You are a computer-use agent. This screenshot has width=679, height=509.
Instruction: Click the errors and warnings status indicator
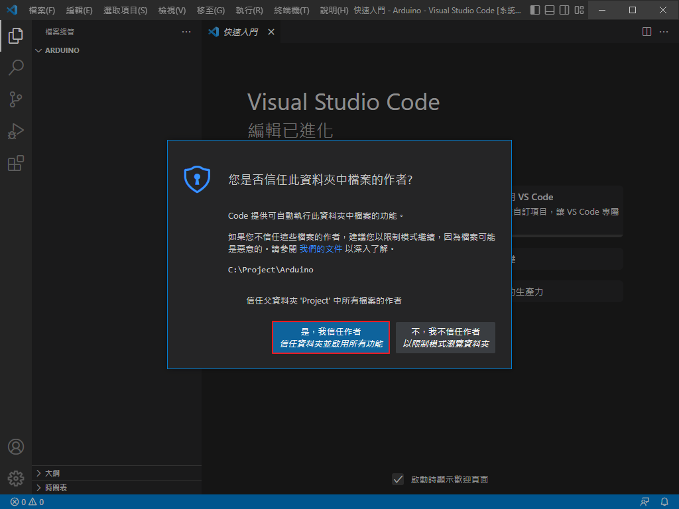tap(27, 502)
